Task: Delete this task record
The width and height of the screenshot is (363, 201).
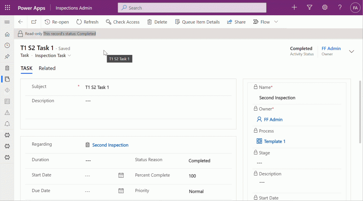Action: [x=157, y=22]
